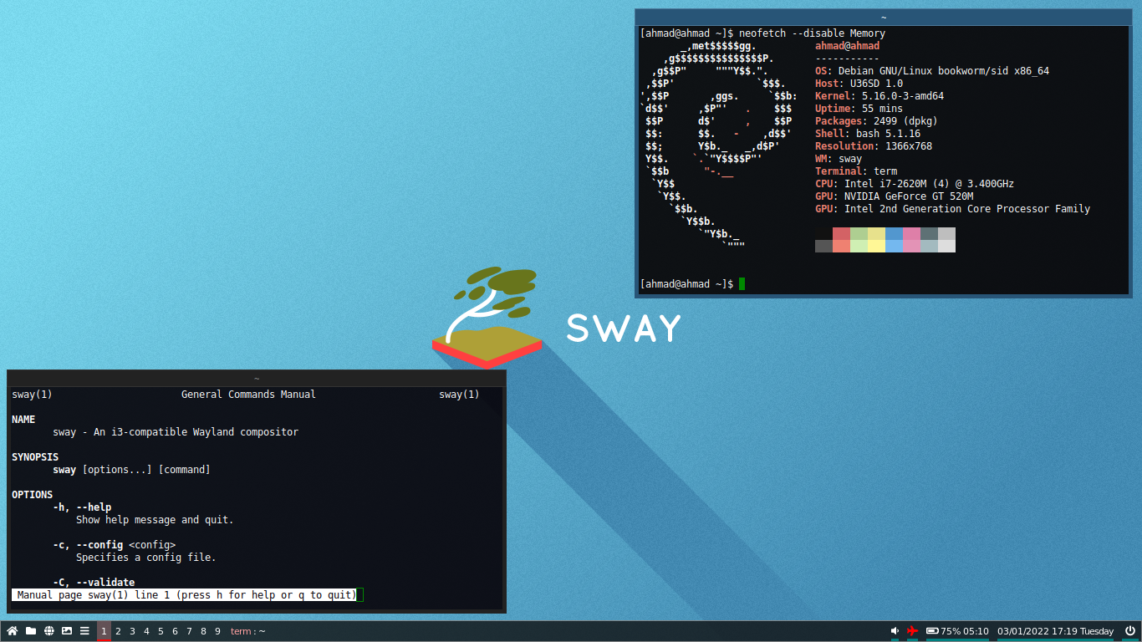The height and width of the screenshot is (642, 1142).
Task: Switch to workspace 6
Action: point(175,631)
